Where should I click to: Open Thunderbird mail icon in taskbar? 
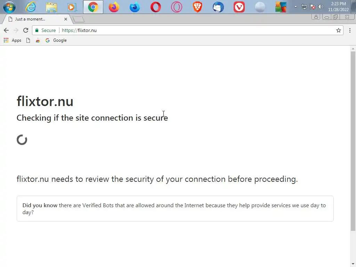(x=218, y=7)
